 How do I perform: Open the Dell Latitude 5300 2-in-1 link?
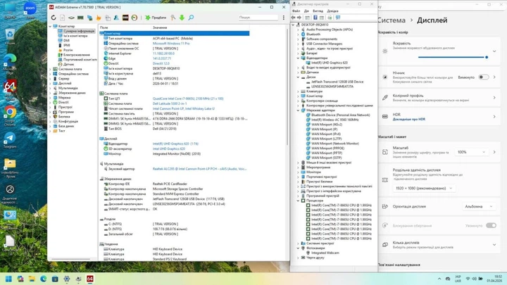pos(170,103)
